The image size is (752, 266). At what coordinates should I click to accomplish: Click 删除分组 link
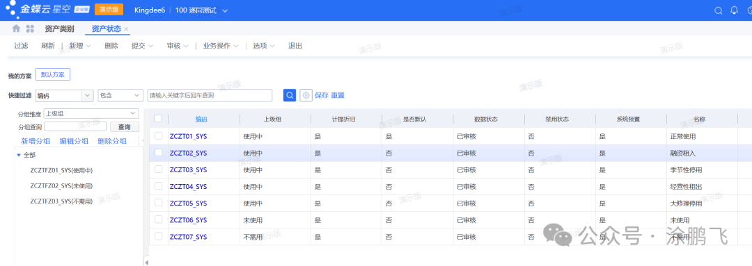click(x=112, y=141)
